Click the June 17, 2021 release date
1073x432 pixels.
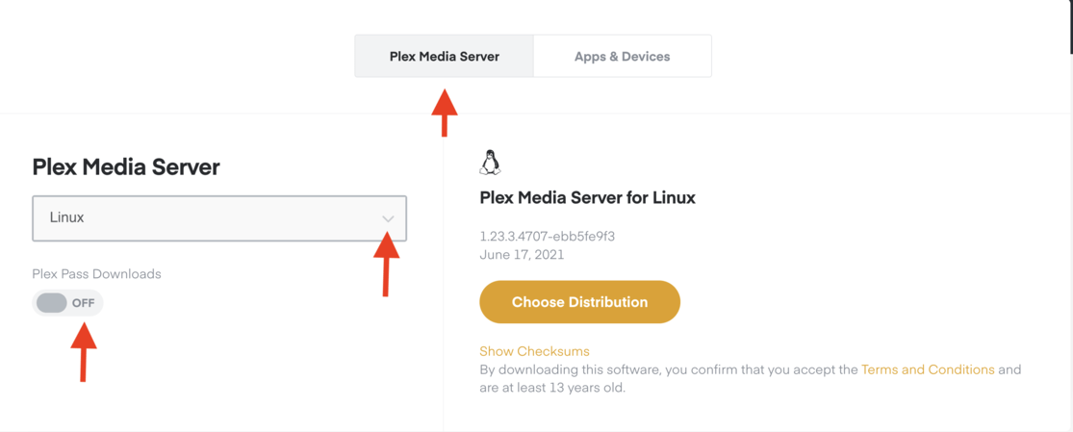(522, 255)
